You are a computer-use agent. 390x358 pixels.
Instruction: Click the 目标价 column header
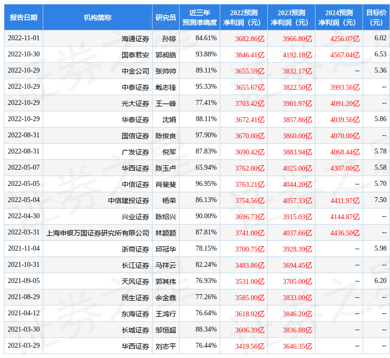[x=376, y=17]
